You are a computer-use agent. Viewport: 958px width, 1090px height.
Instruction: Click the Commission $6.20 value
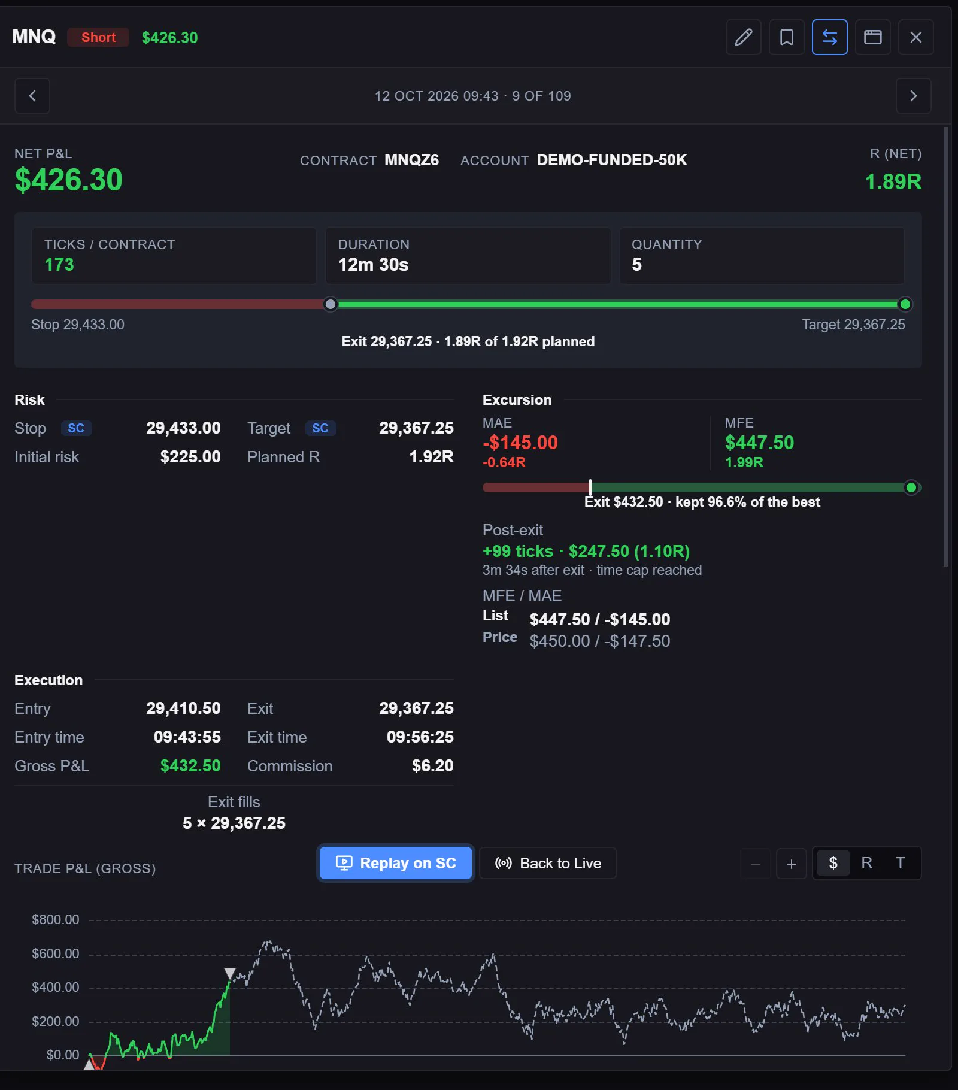432,766
